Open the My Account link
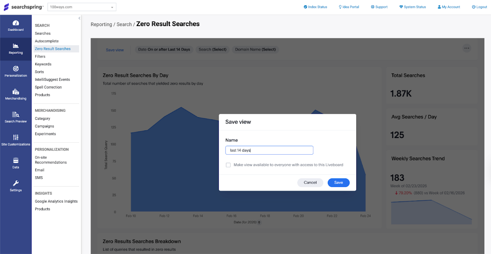The height and width of the screenshot is (254, 491). (x=449, y=7)
